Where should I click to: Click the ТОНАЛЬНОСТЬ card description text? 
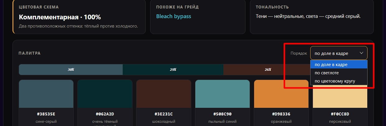pos(308,16)
